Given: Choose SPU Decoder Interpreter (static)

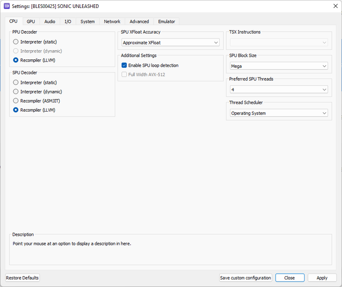Looking at the screenshot, I should click(x=35, y=82).
